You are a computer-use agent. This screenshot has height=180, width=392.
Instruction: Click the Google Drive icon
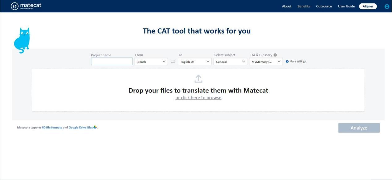click(95, 127)
